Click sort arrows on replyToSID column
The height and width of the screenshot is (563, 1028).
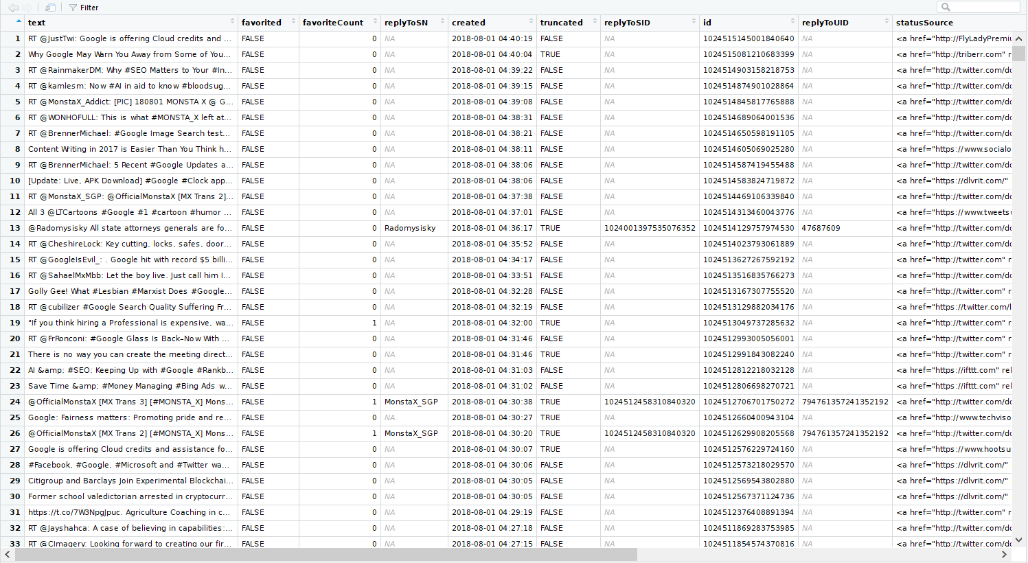tap(694, 22)
